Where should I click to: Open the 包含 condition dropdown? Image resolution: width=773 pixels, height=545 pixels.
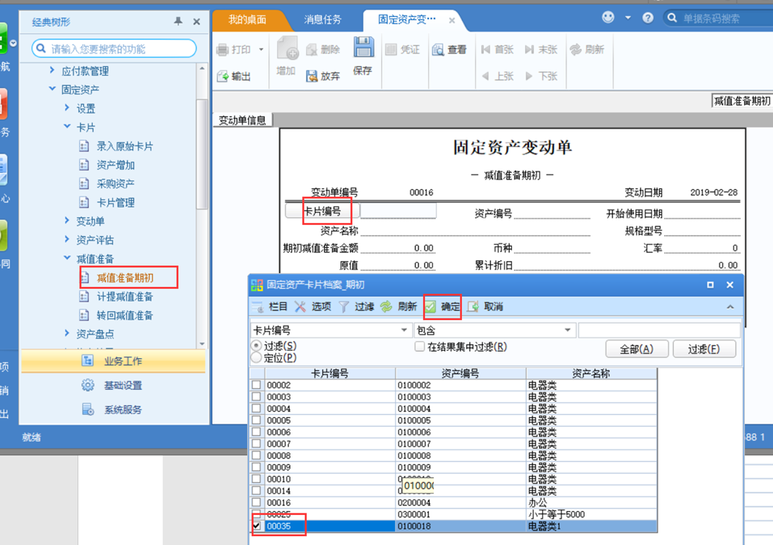[x=567, y=330]
